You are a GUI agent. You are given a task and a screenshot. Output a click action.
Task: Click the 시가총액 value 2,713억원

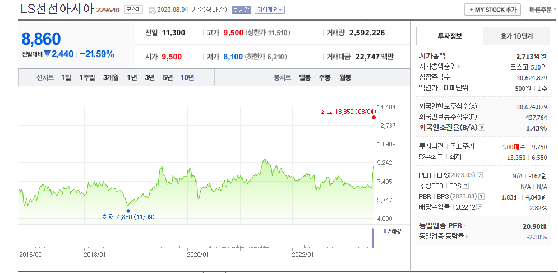531,56
